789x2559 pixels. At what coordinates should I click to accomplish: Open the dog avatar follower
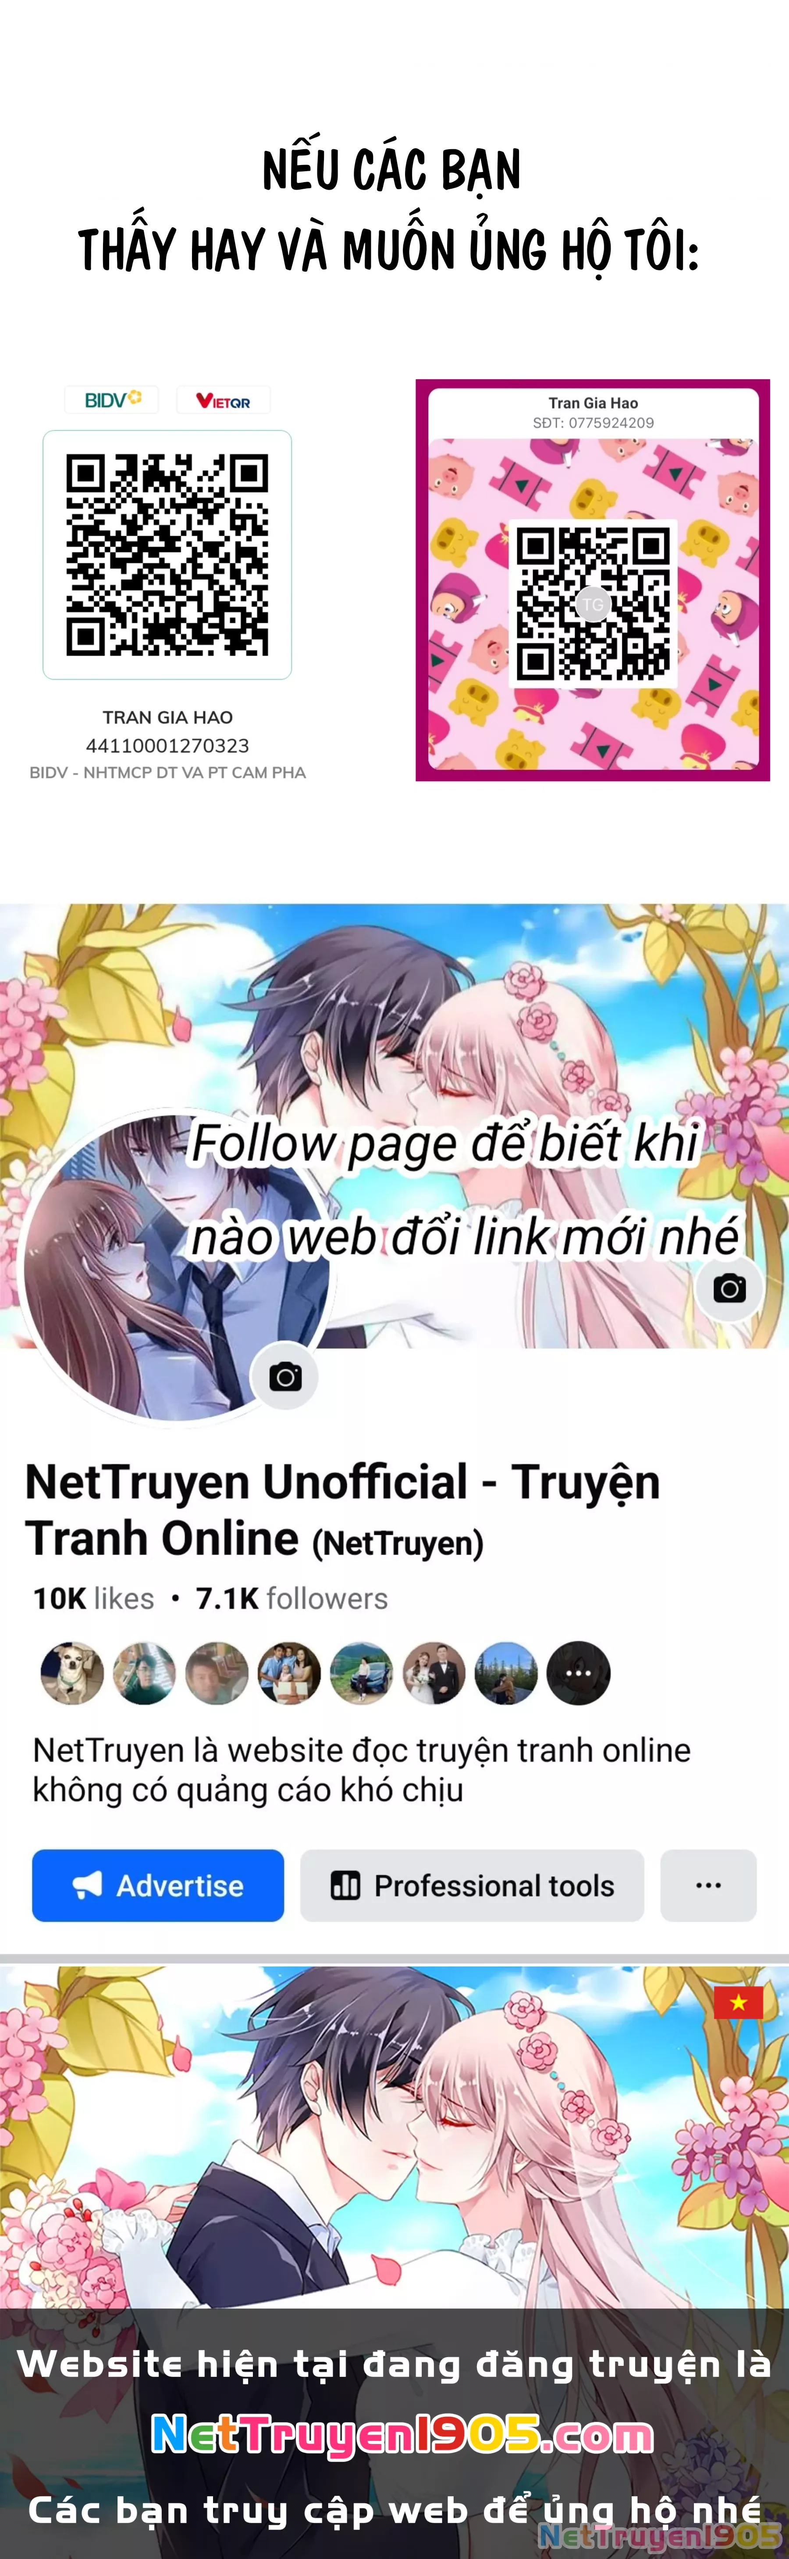click(x=71, y=1673)
